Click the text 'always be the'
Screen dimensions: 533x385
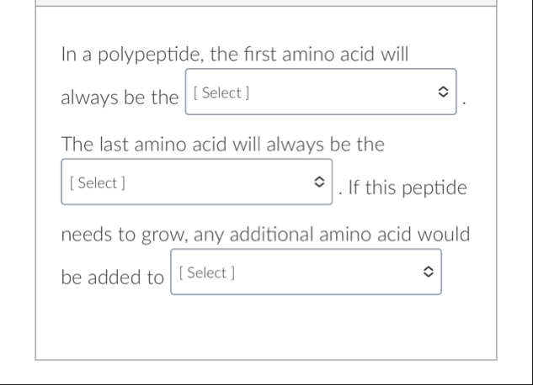(x=120, y=98)
